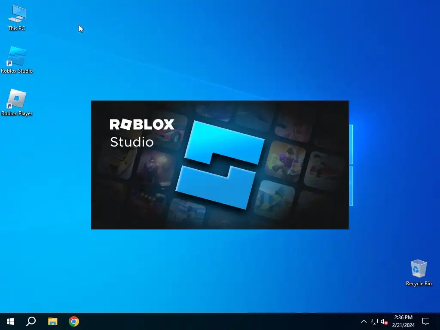440x330 pixels.
Task: Open the notification Action Center
Action: [426, 321]
